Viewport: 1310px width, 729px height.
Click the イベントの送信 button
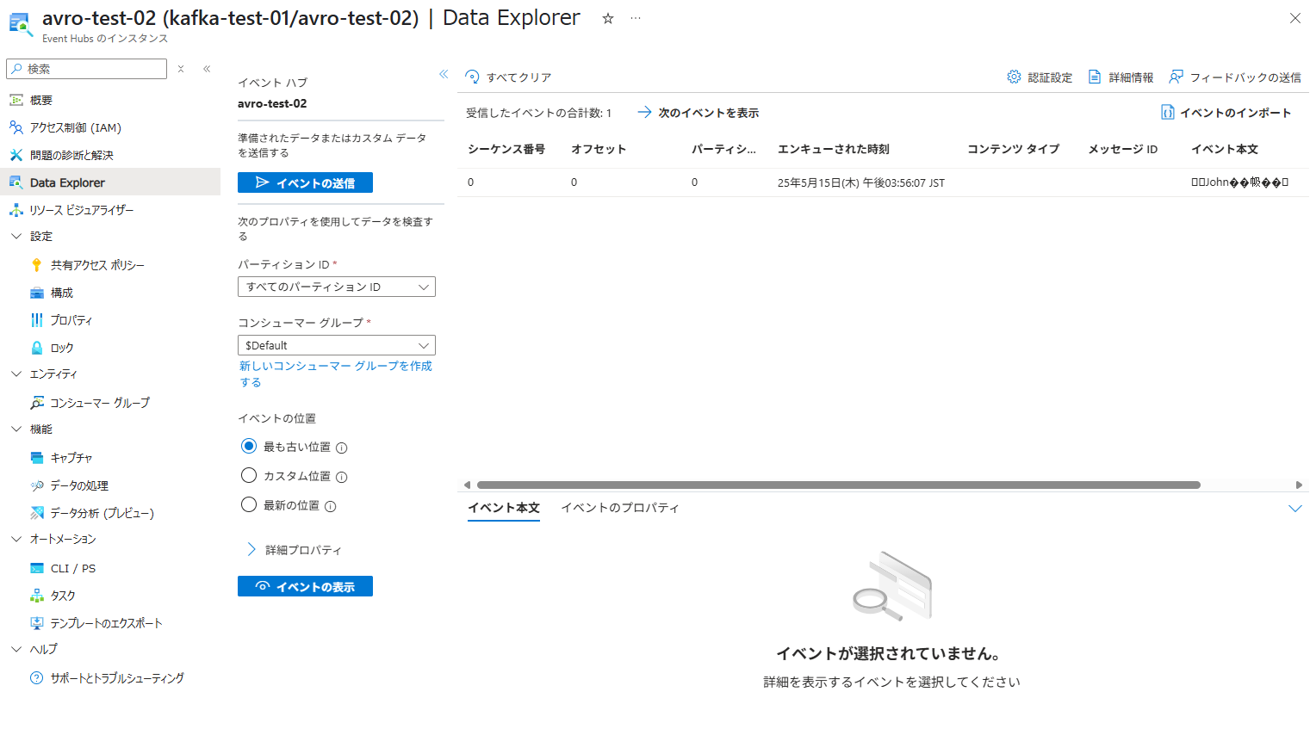305,182
